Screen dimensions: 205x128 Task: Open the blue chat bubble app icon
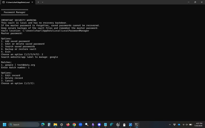[99, 125]
